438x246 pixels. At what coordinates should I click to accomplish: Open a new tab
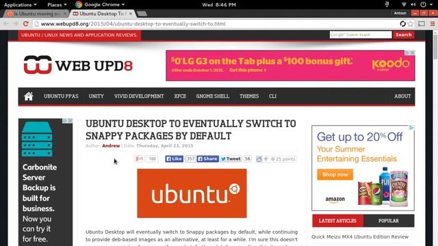coord(142,14)
